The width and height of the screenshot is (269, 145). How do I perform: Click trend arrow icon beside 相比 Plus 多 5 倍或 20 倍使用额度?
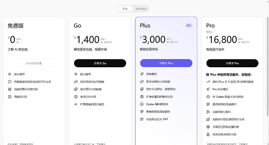pos(208,82)
